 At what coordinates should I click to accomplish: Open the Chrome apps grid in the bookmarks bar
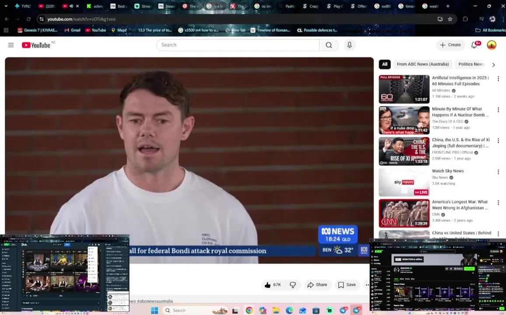(6, 30)
